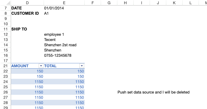The height and width of the screenshot is (109, 207).
Task: Select row 21 header
Action: click(x=5, y=66)
